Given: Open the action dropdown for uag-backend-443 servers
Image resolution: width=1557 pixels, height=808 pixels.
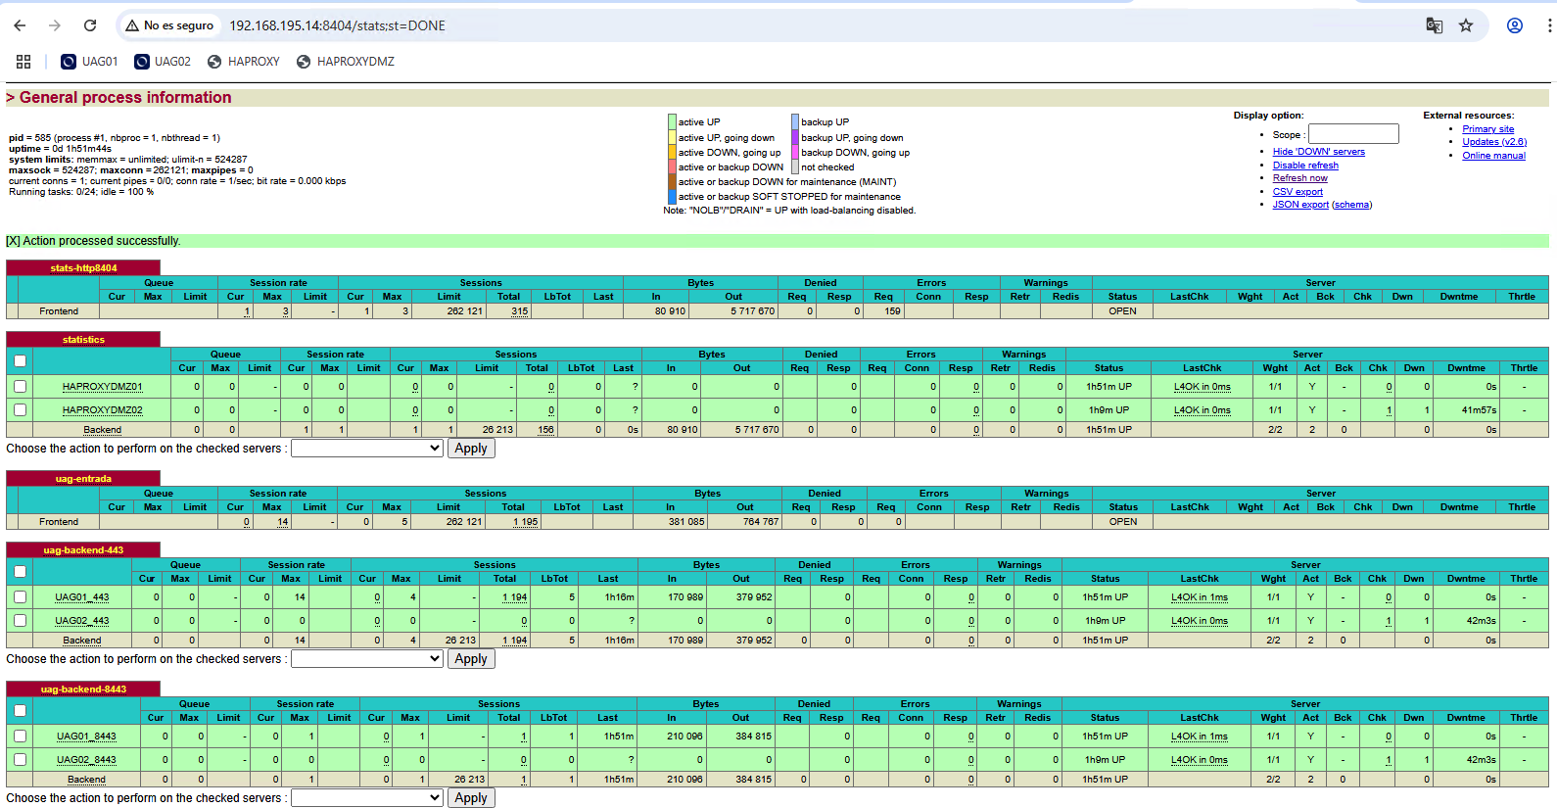Looking at the screenshot, I should pos(367,659).
